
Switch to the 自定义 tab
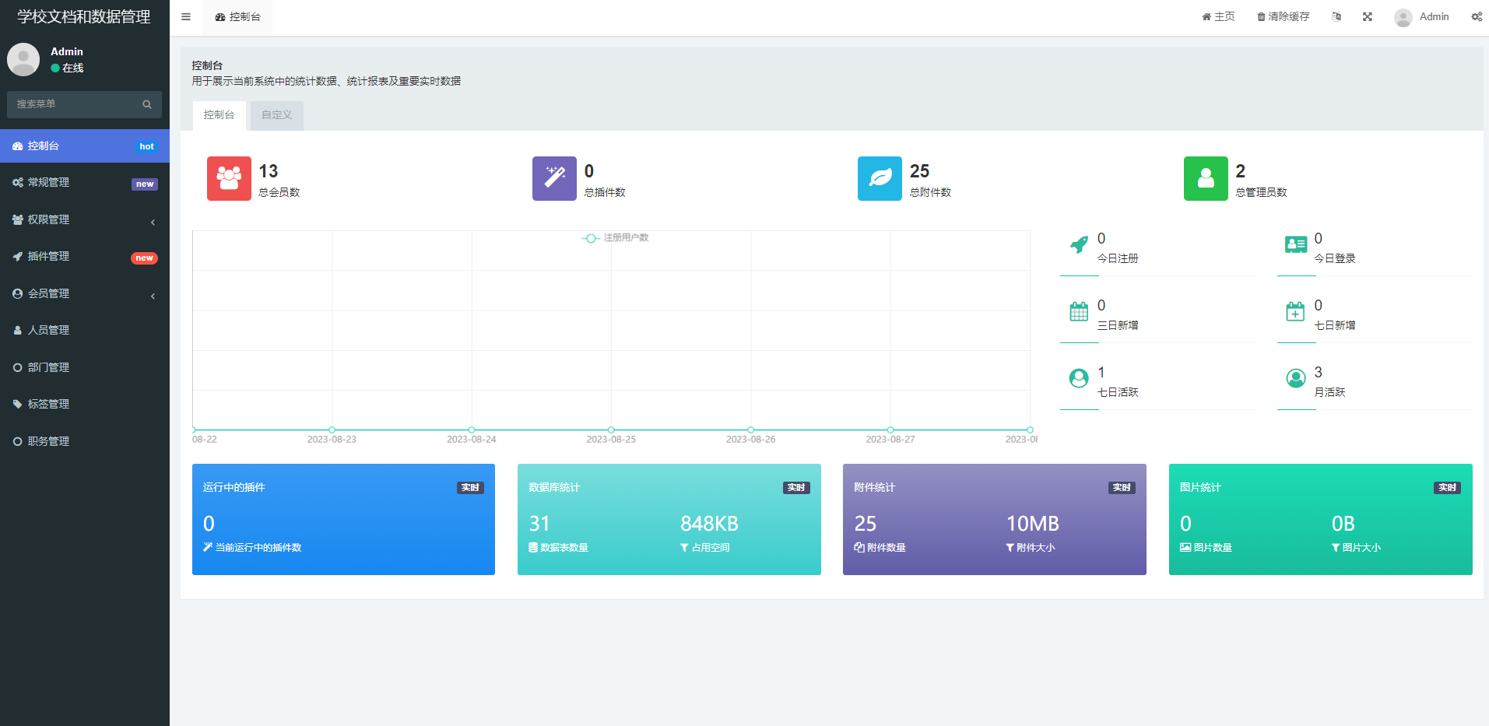277,115
